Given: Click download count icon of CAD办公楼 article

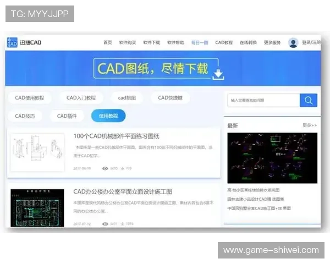Looking at the screenshot, I should point(123,224).
